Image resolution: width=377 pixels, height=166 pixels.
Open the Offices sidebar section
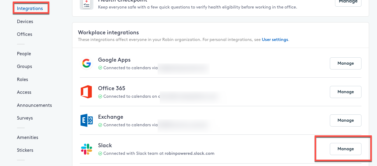click(25, 34)
